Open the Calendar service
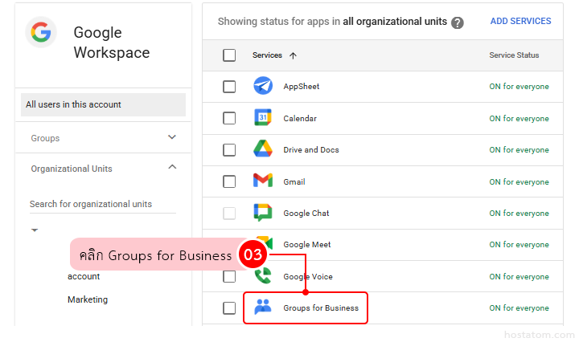579x342 pixels. pyautogui.click(x=300, y=119)
